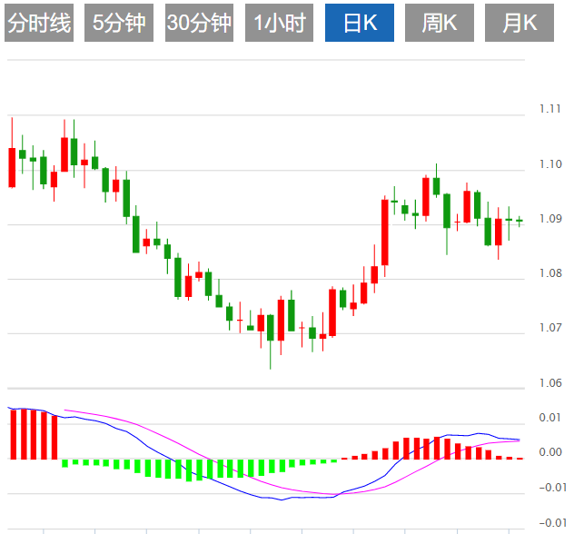The image size is (574, 534).
Task: Select the active 日K tab
Action: (x=360, y=23)
